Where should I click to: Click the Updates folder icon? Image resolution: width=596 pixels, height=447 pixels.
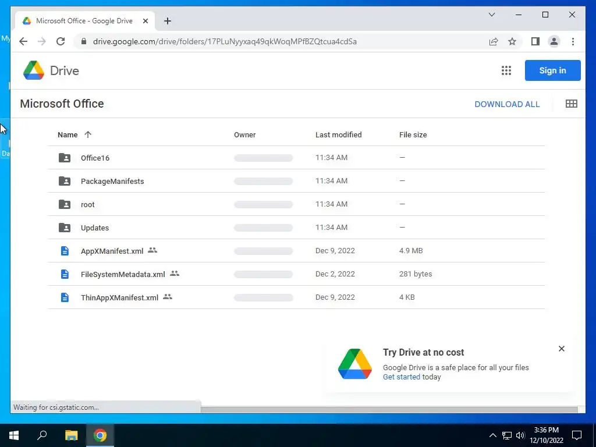(65, 228)
